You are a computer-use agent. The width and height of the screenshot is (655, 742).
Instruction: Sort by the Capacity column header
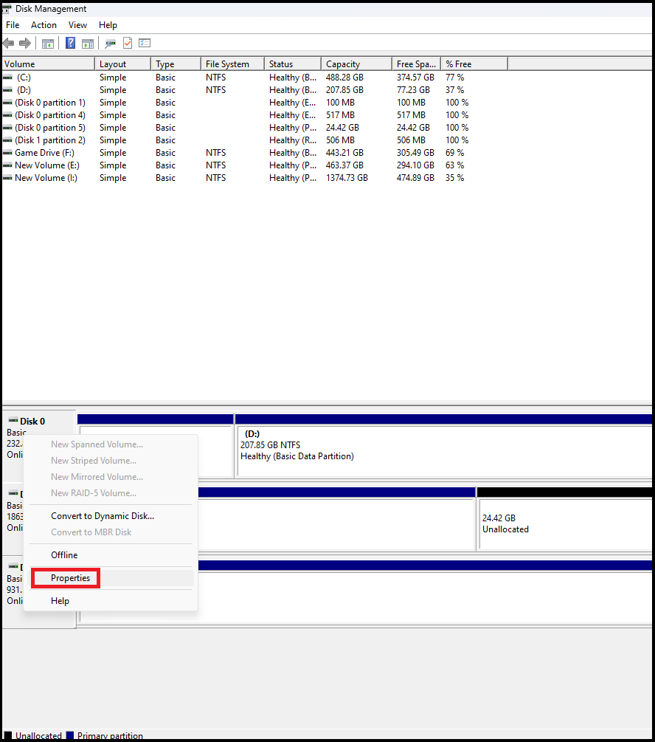[343, 64]
